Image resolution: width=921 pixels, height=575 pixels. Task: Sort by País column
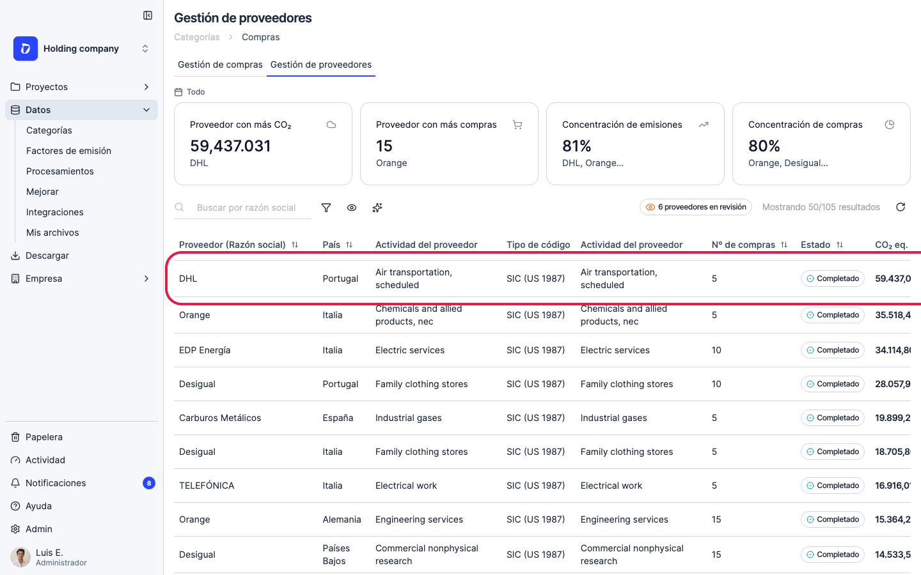point(338,245)
